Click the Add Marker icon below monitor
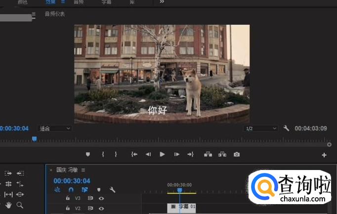 click(x=88, y=154)
